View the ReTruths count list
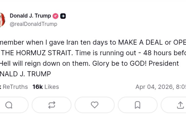Viewport: 186px width, 125px height. click(x=14, y=87)
